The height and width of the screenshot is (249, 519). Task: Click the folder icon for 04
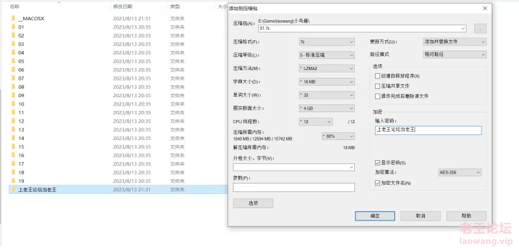coord(13,53)
